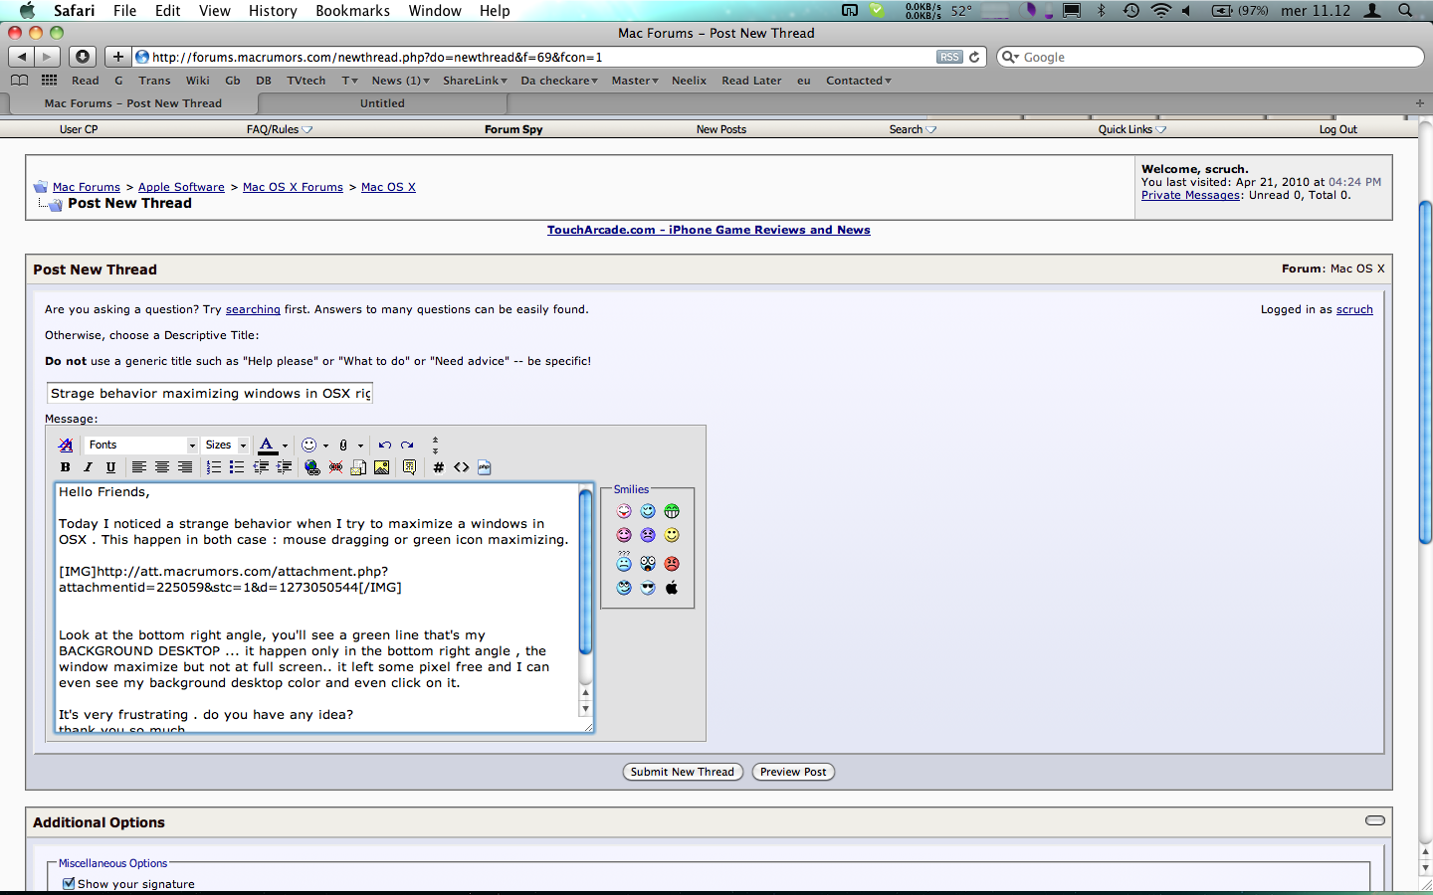This screenshot has height=895, width=1433.
Task: Click Submit New Thread button
Action: tap(683, 772)
